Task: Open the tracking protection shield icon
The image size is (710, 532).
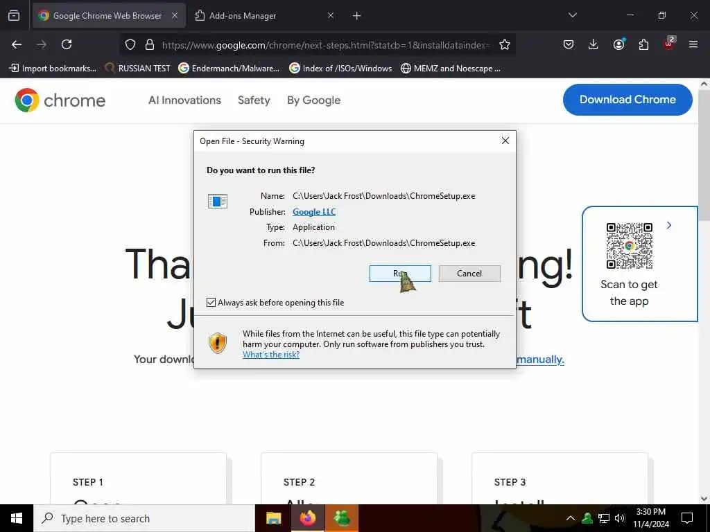Action: coord(130,44)
